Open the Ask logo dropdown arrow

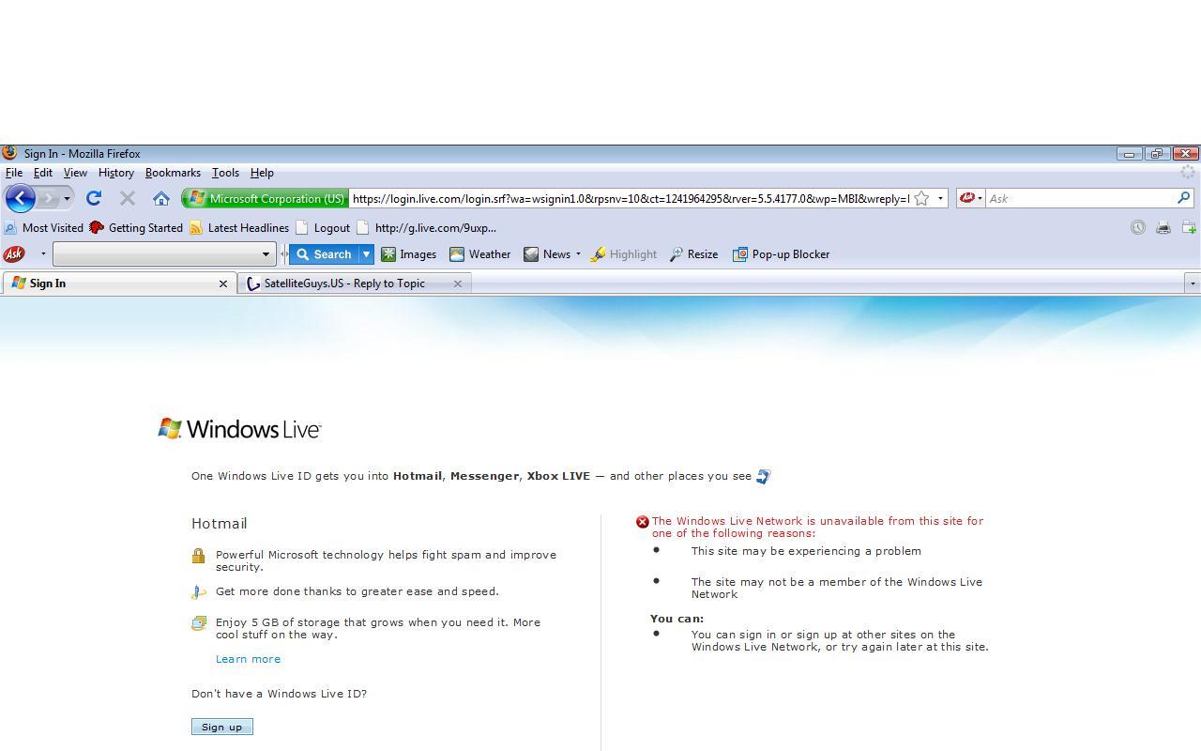[x=42, y=253]
